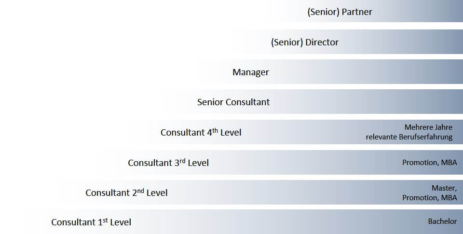Select the Senior Consultant label

[x=233, y=102]
